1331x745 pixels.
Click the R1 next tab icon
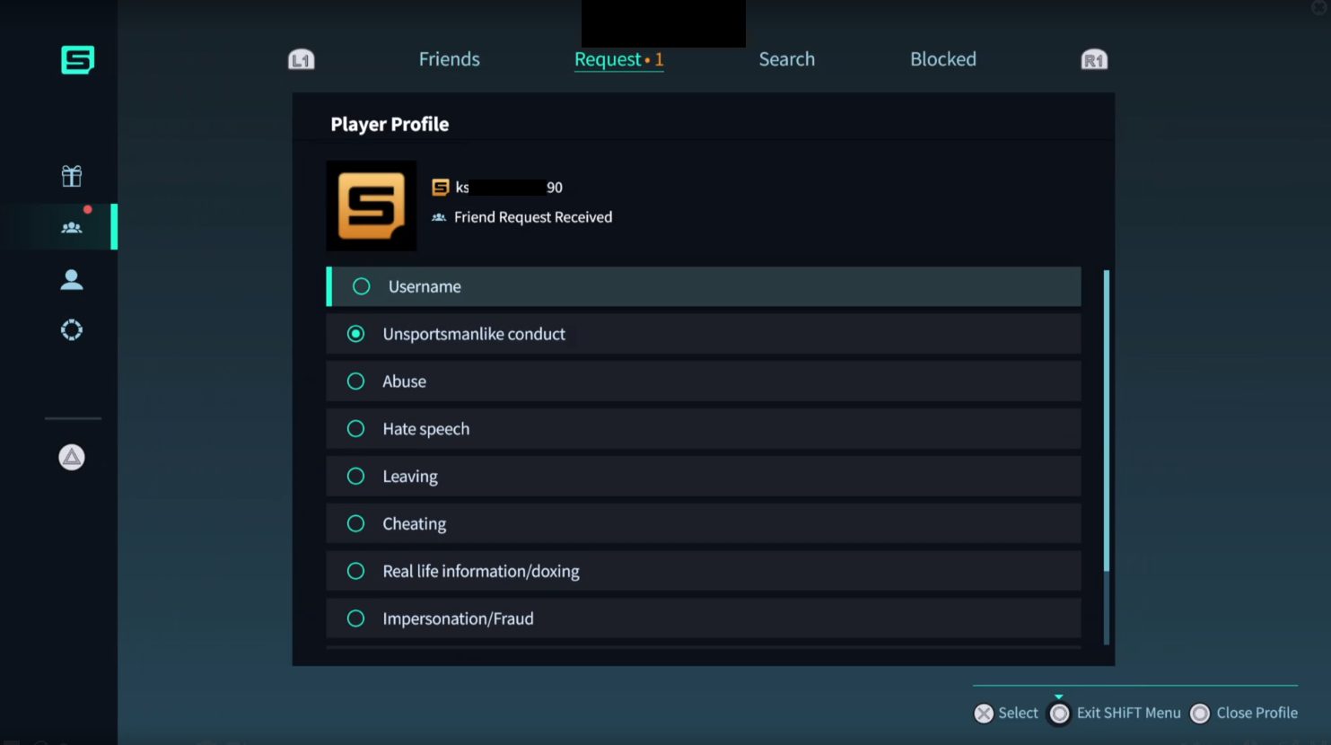[x=1093, y=60]
